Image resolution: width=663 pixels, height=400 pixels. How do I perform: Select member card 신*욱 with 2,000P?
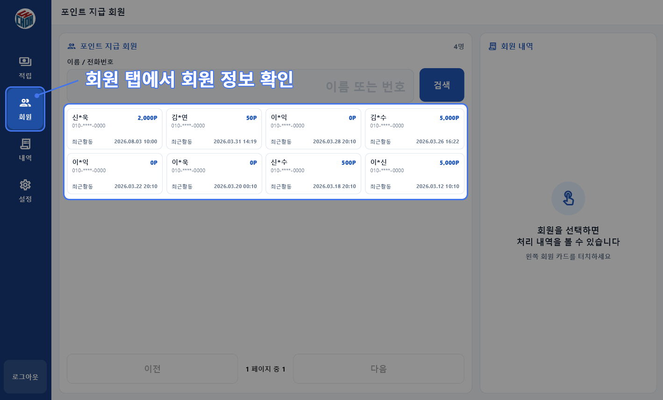coord(114,129)
